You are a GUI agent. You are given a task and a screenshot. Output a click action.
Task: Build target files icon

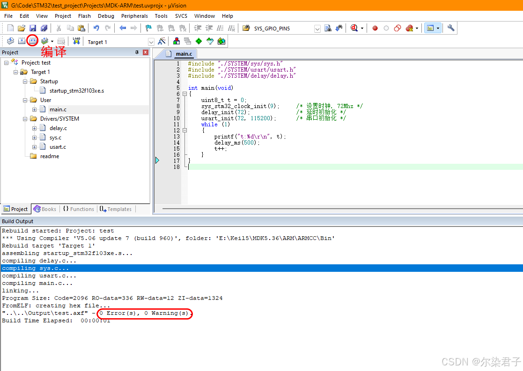click(22, 41)
